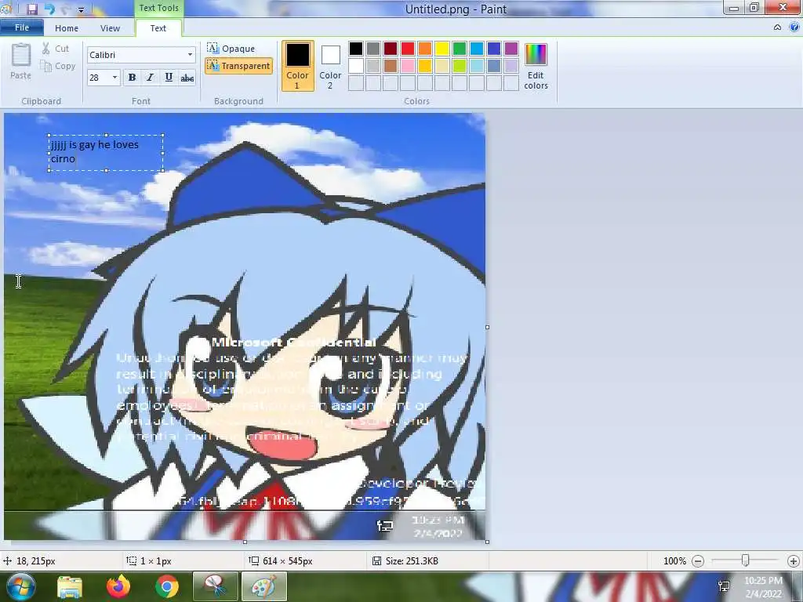
Task: Click inside the text box reading 'jjjjj is gay'
Action: [x=106, y=152]
